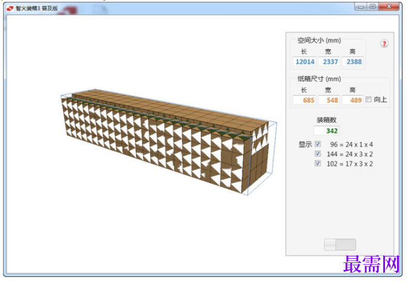Click the carton height field 489
This screenshot has width=411, height=283.
[352, 100]
